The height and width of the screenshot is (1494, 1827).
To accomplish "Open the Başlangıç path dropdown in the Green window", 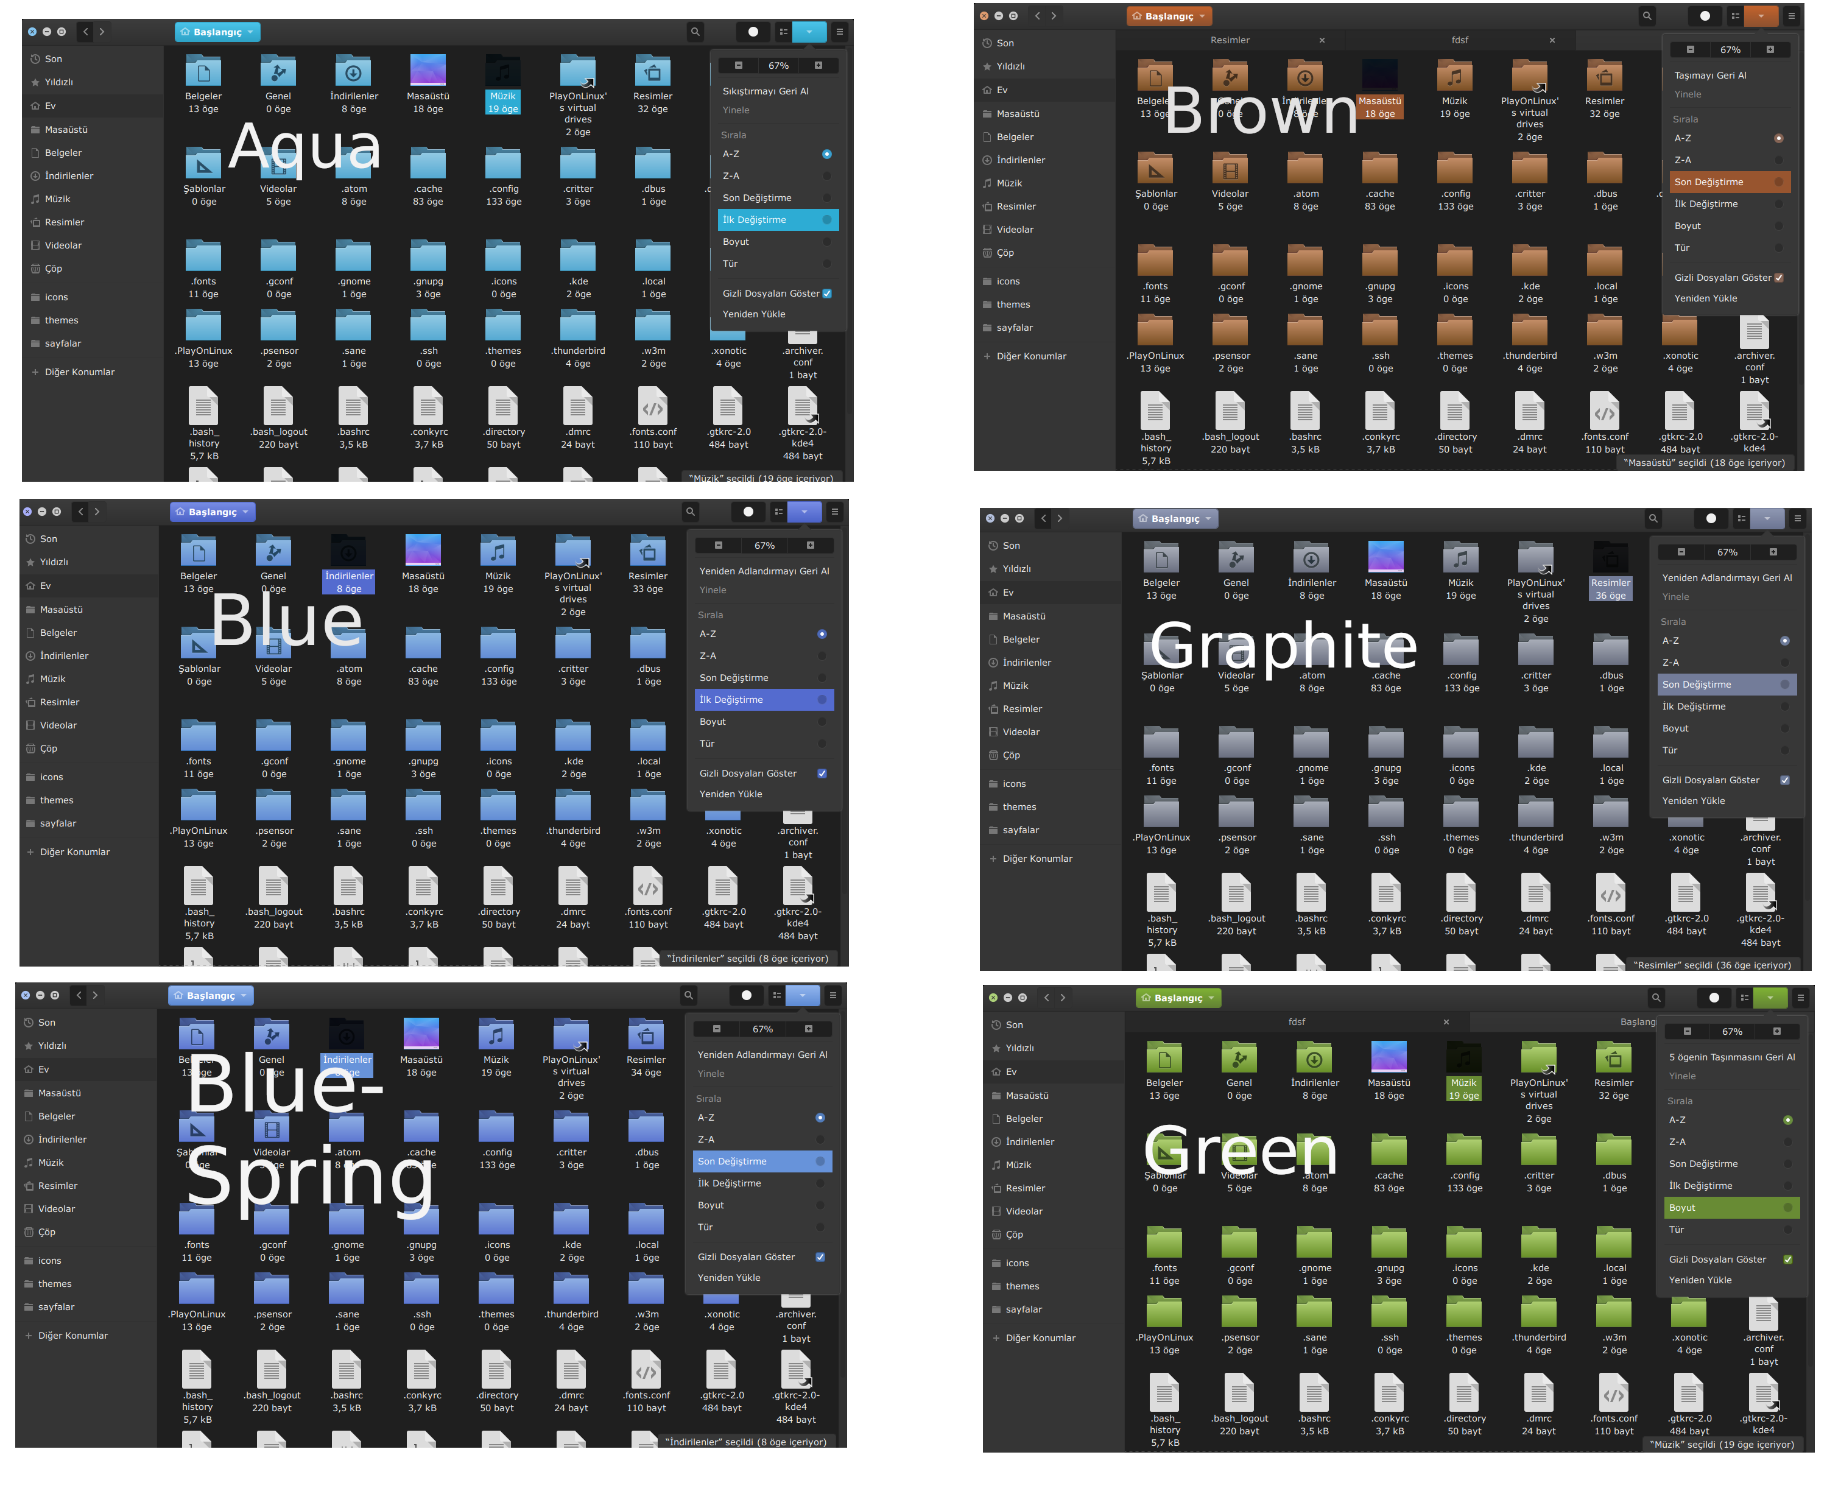I will pos(1178,998).
